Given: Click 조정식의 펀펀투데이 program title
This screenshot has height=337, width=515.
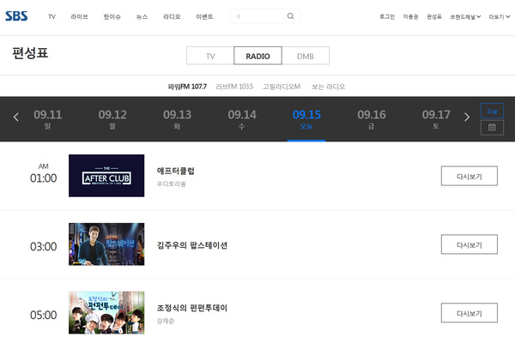Looking at the screenshot, I should (192, 308).
